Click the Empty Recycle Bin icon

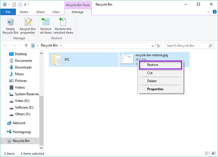(x=10, y=26)
